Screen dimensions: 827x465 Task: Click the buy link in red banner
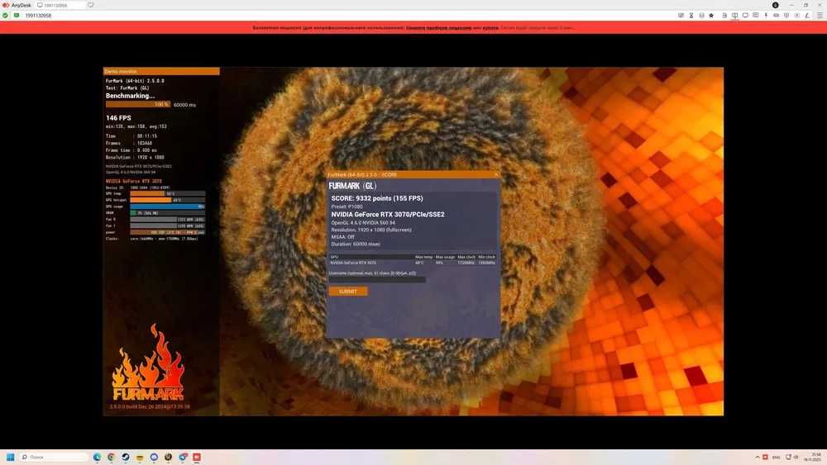click(x=490, y=27)
